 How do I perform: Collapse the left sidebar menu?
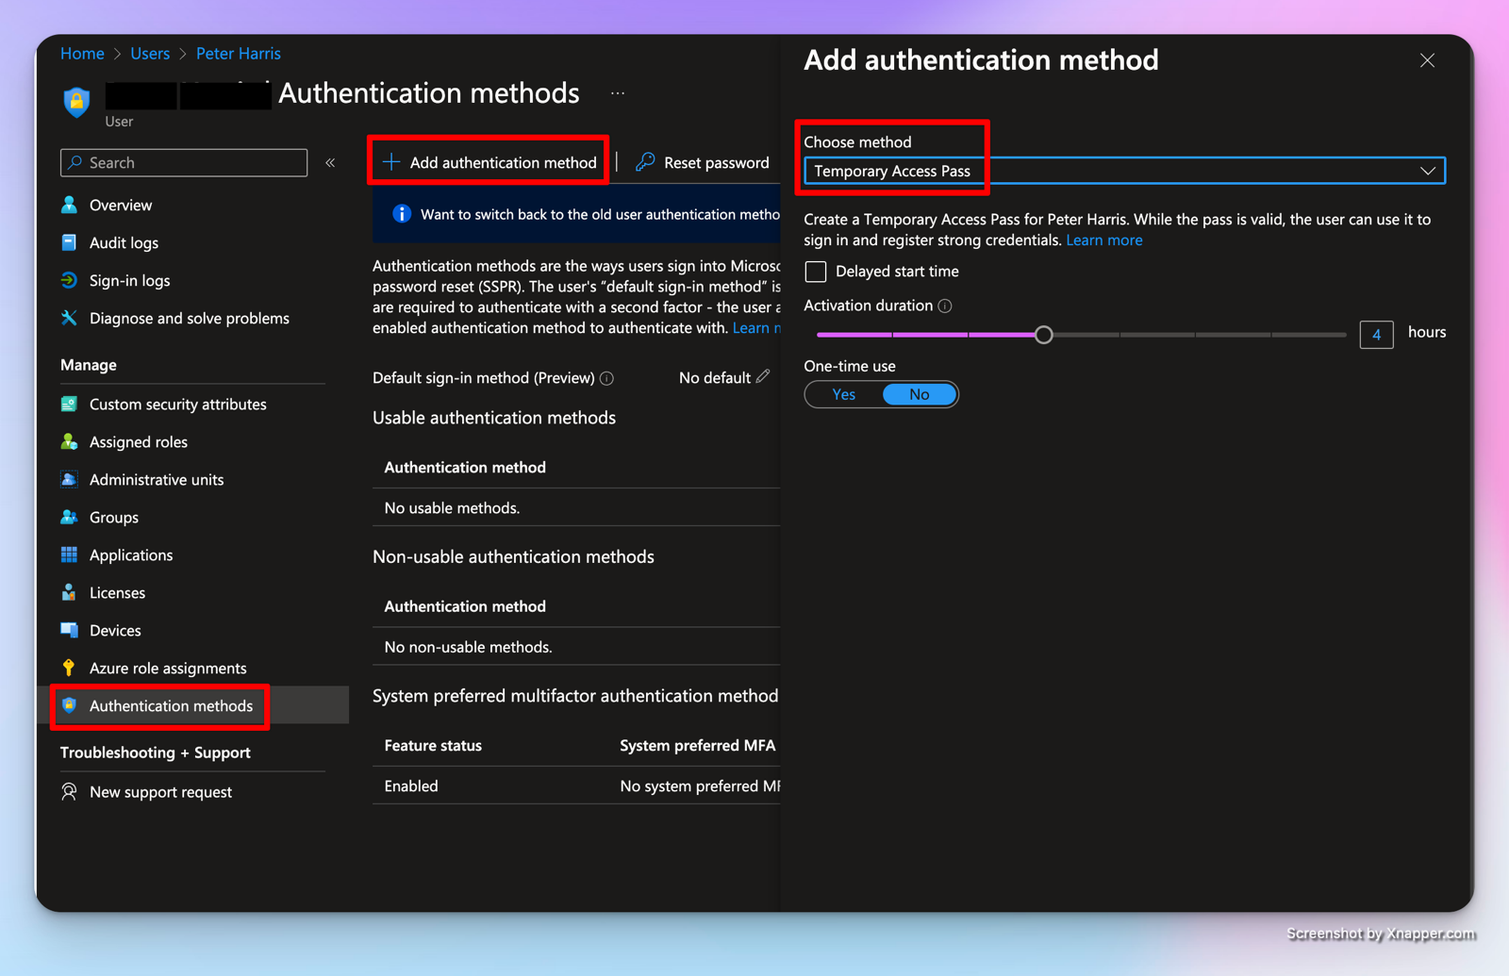pyautogui.click(x=330, y=163)
